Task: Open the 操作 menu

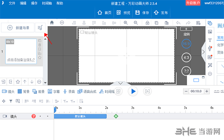Action: [34, 3]
